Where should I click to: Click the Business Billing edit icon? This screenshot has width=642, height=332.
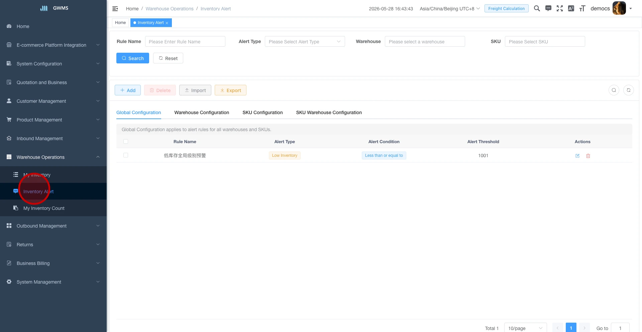[9, 263]
